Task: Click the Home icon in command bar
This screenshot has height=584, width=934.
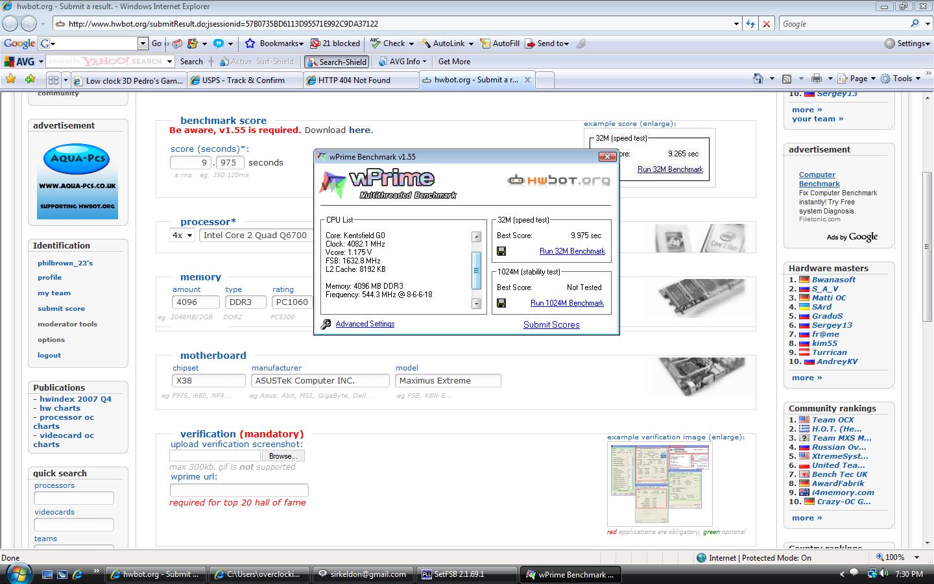Action: pos(758,79)
